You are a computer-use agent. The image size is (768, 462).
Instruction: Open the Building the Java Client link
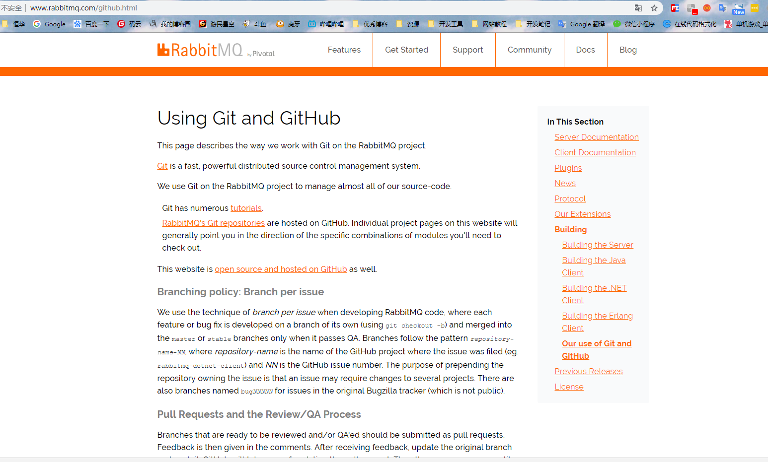point(594,266)
